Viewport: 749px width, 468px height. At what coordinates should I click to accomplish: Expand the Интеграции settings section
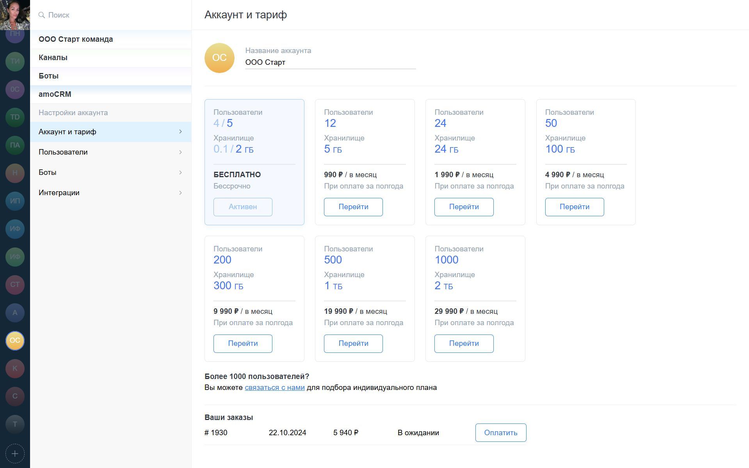(110, 193)
